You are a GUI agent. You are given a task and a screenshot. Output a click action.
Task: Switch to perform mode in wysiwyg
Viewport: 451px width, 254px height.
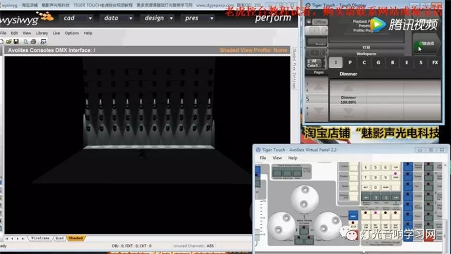point(273,18)
